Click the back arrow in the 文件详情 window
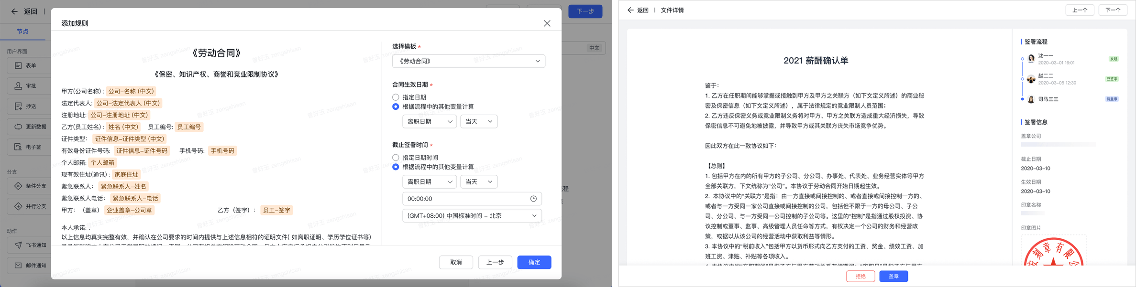The image size is (1136, 287). [x=630, y=10]
